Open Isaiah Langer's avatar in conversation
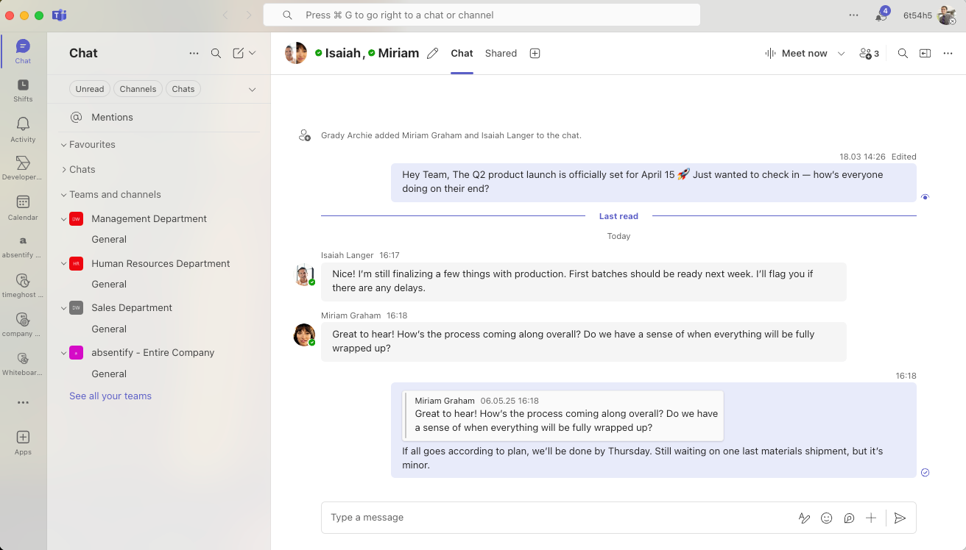The image size is (966, 550). (304, 275)
